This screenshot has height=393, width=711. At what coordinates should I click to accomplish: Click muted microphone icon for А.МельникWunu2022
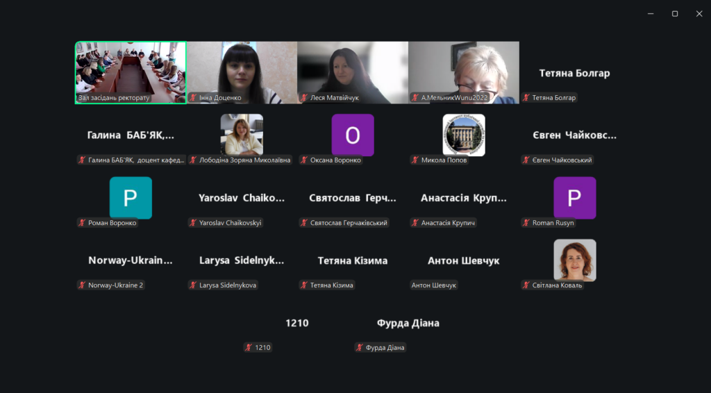click(415, 97)
